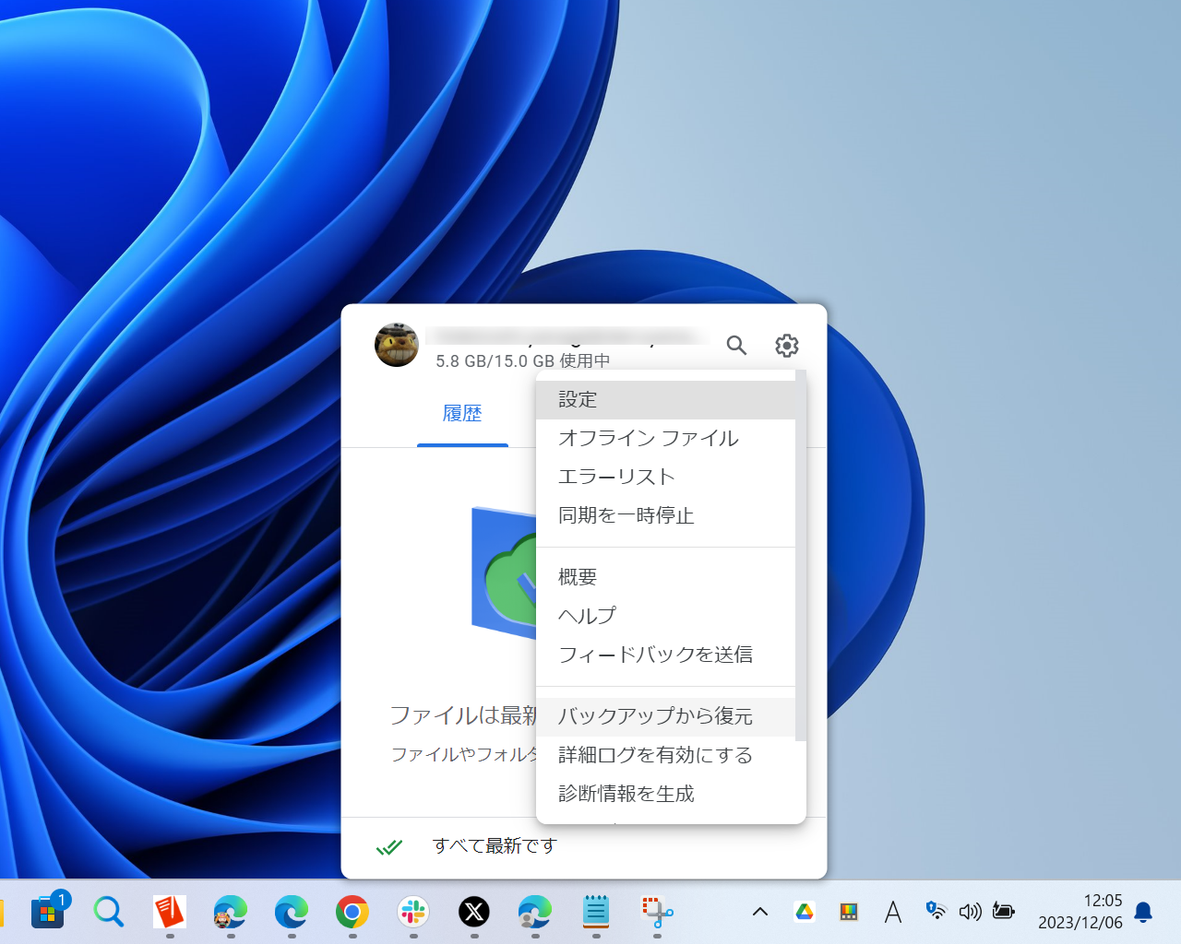Click the IME input indicator showing A
This screenshot has width=1181, height=944.
coord(892,912)
